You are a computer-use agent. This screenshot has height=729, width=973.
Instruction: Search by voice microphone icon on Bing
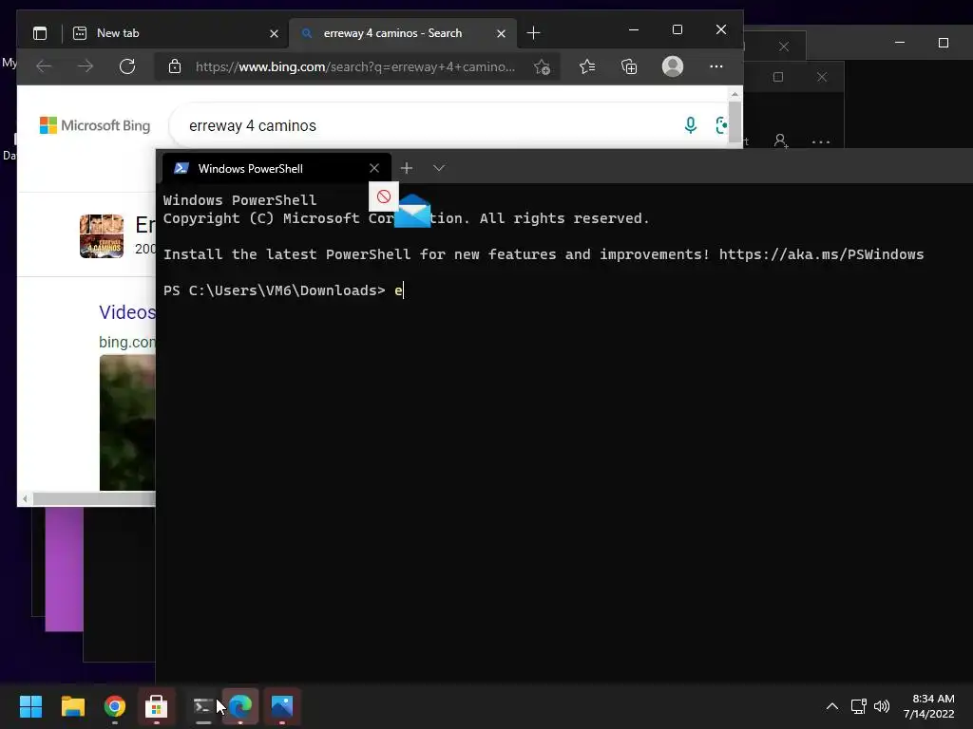coord(690,125)
